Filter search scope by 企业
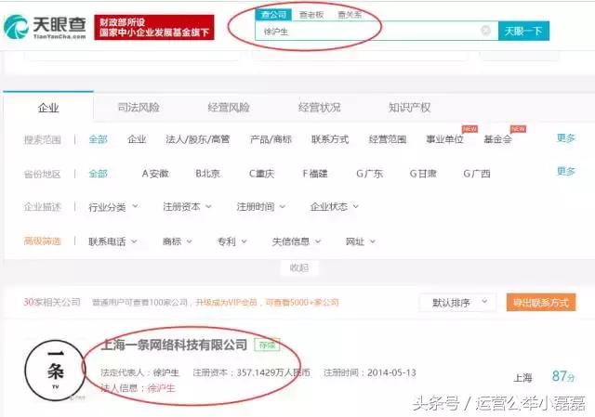The height and width of the screenshot is (417, 595). click(137, 139)
